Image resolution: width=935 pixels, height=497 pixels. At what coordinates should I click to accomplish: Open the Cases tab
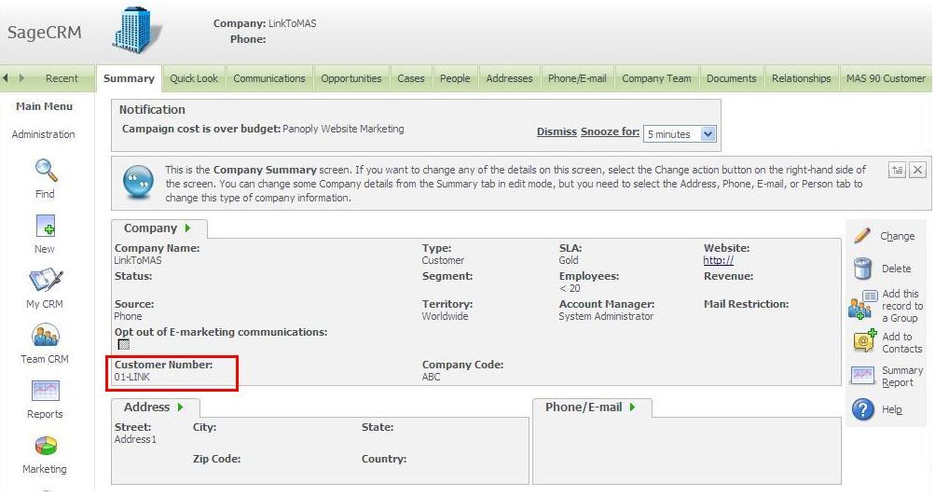(411, 78)
